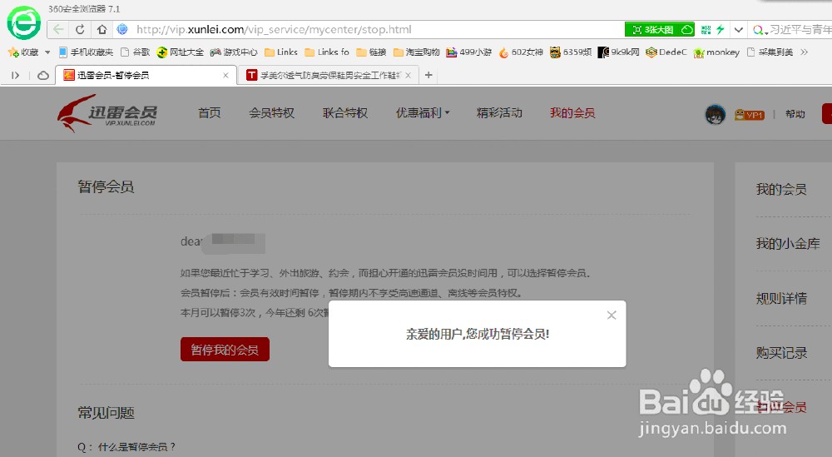Expand the 收藏 dropdown arrow

pos(47,52)
